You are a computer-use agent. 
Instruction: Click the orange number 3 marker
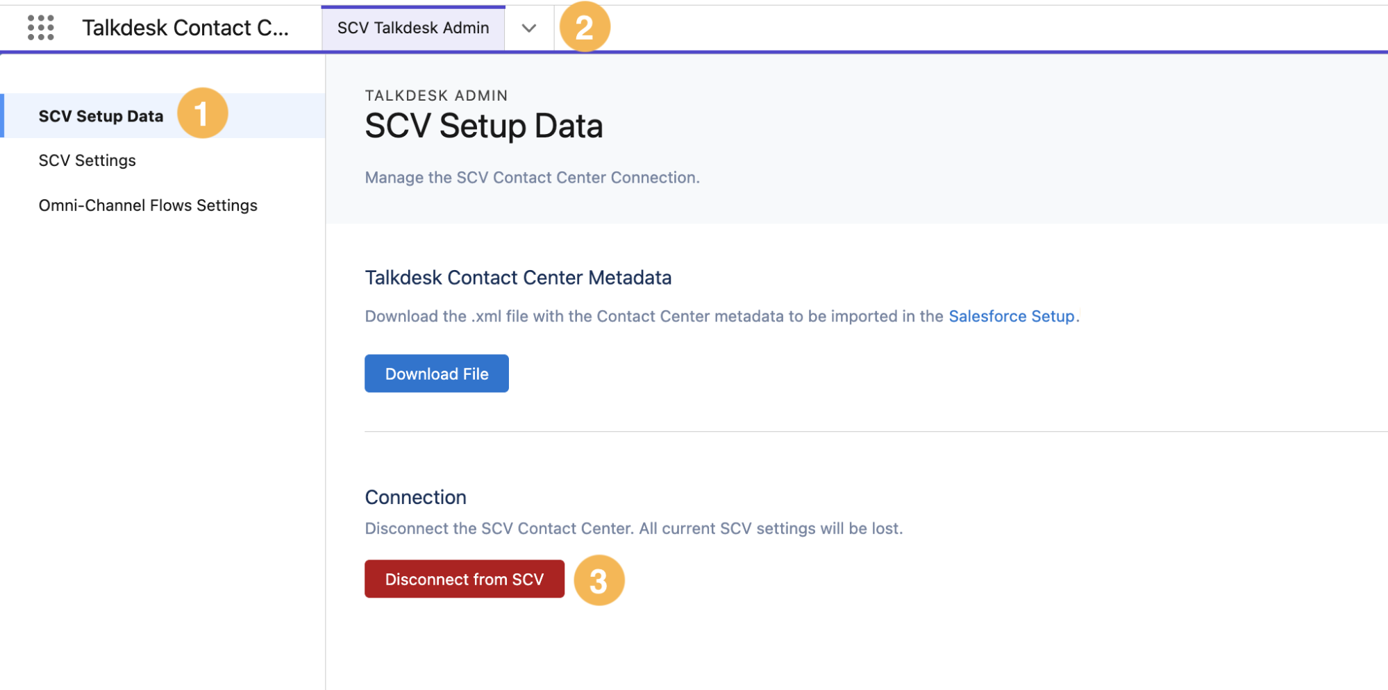coord(599,580)
